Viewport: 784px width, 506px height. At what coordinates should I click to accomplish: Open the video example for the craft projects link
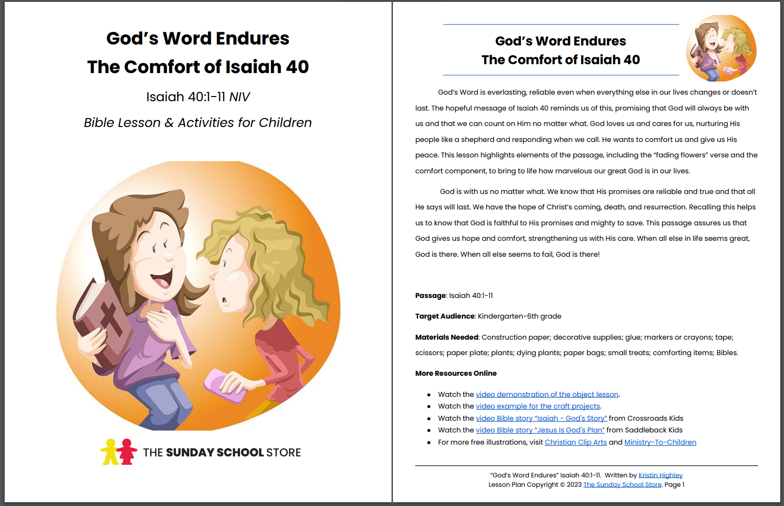(x=538, y=406)
